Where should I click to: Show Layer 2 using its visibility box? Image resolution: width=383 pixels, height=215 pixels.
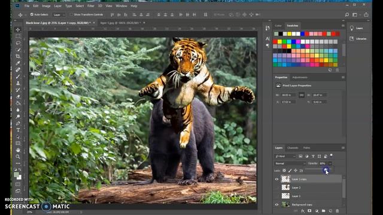click(276, 188)
